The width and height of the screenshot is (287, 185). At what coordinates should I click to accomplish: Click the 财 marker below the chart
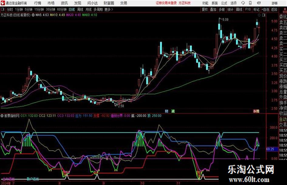point(166,111)
